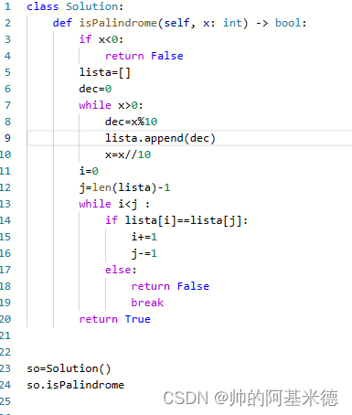Click the 'i=0' assignment
352x415 pixels.
[x=89, y=171]
